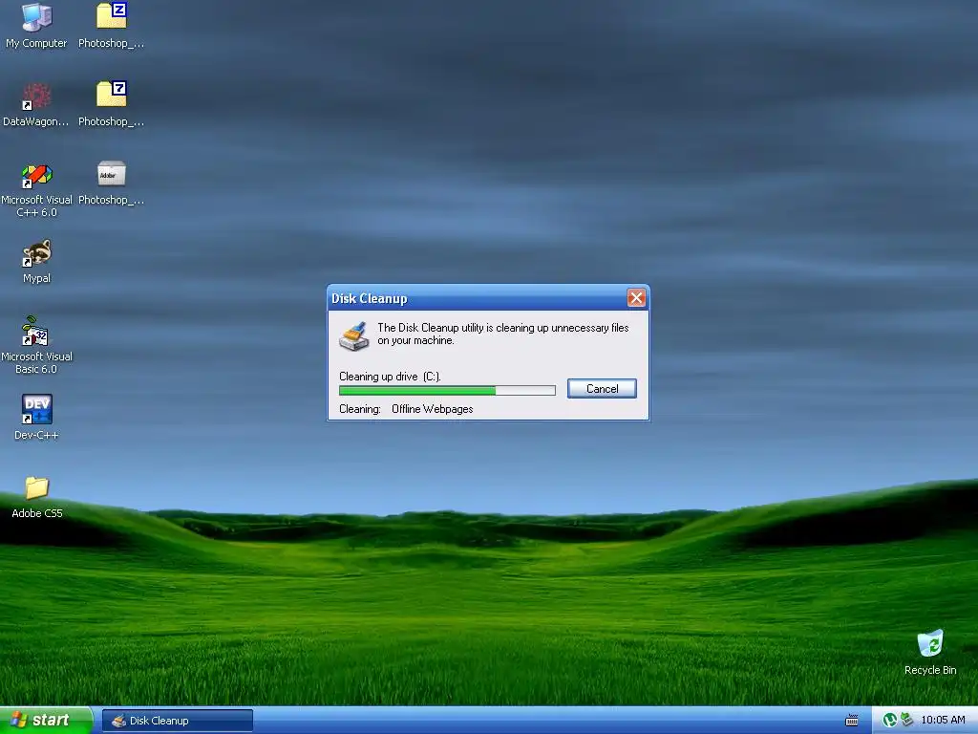Click the 10:05 AM system clock
Viewport: 978px width, 734px height.
click(943, 721)
